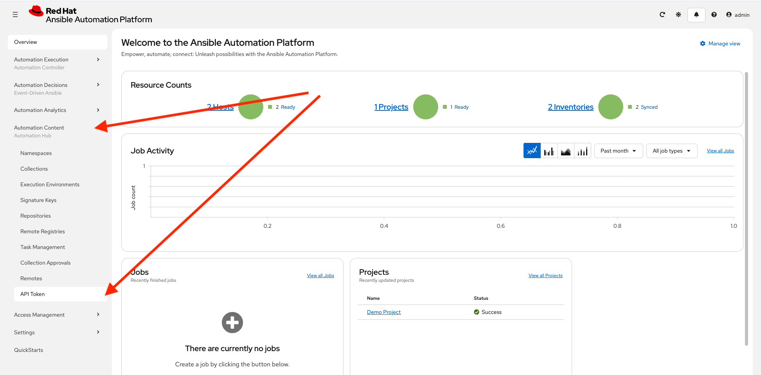Click the Manage view button
Screen dimensions: 761x375
(x=720, y=44)
